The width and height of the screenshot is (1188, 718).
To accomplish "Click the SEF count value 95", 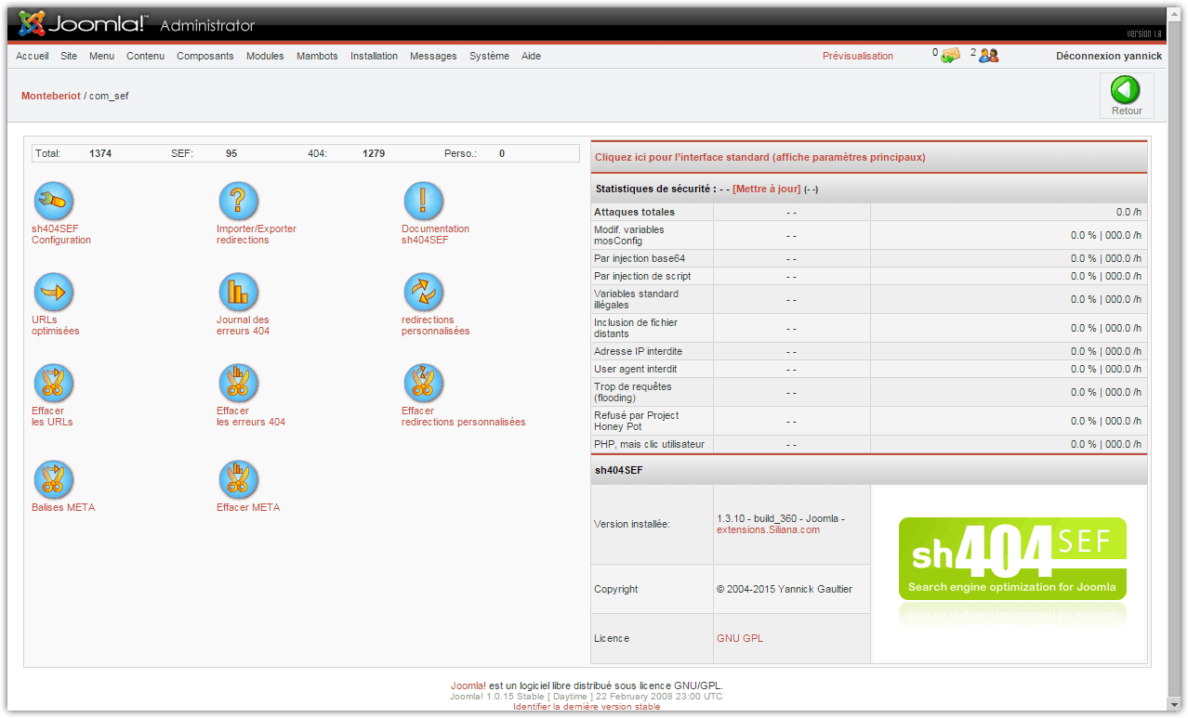I will coord(231,153).
